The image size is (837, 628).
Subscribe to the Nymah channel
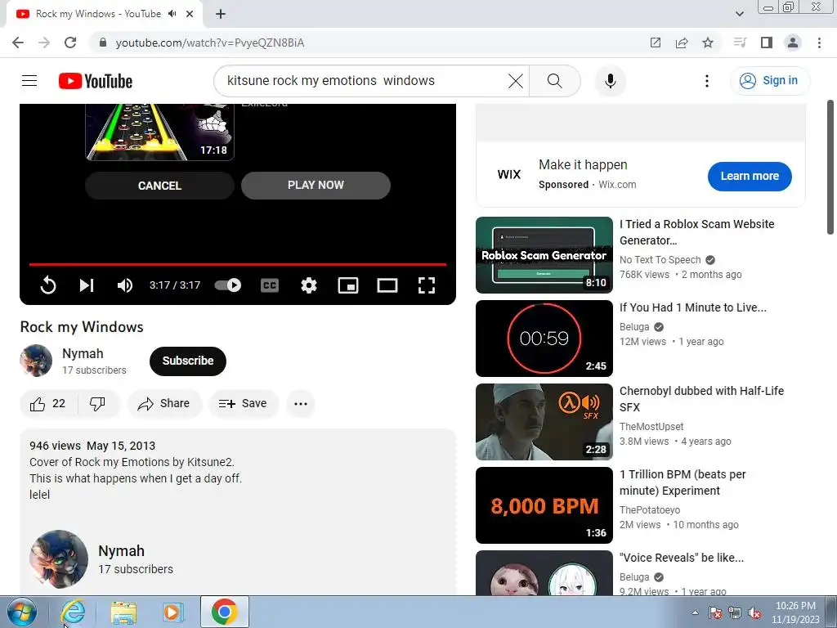point(188,361)
